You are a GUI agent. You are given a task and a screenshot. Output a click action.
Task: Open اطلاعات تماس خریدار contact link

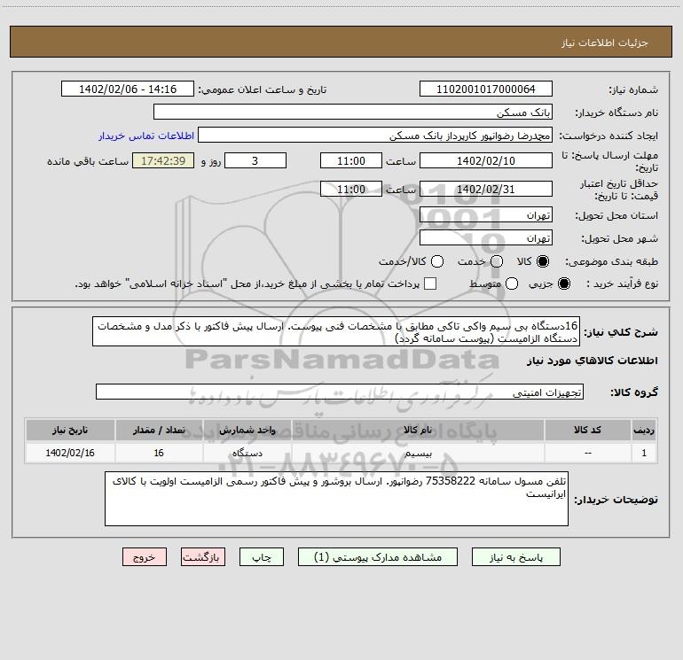click(142, 136)
